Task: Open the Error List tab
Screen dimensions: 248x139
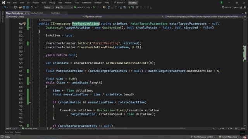Action: (x=9, y=132)
